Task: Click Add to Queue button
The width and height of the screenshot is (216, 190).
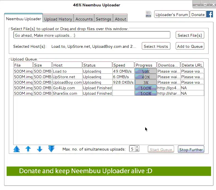Action: (190, 46)
